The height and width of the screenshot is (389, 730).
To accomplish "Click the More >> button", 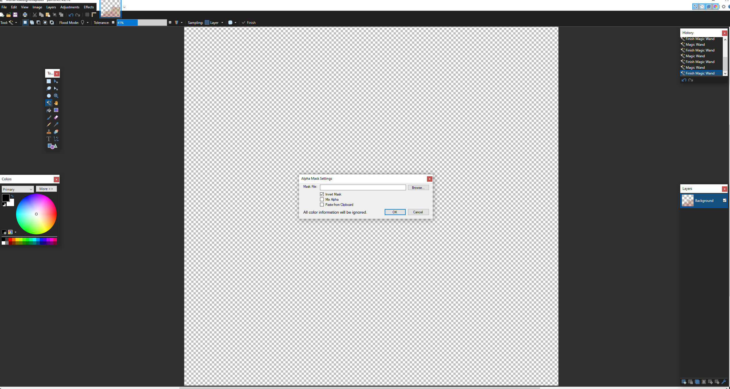I will (46, 189).
